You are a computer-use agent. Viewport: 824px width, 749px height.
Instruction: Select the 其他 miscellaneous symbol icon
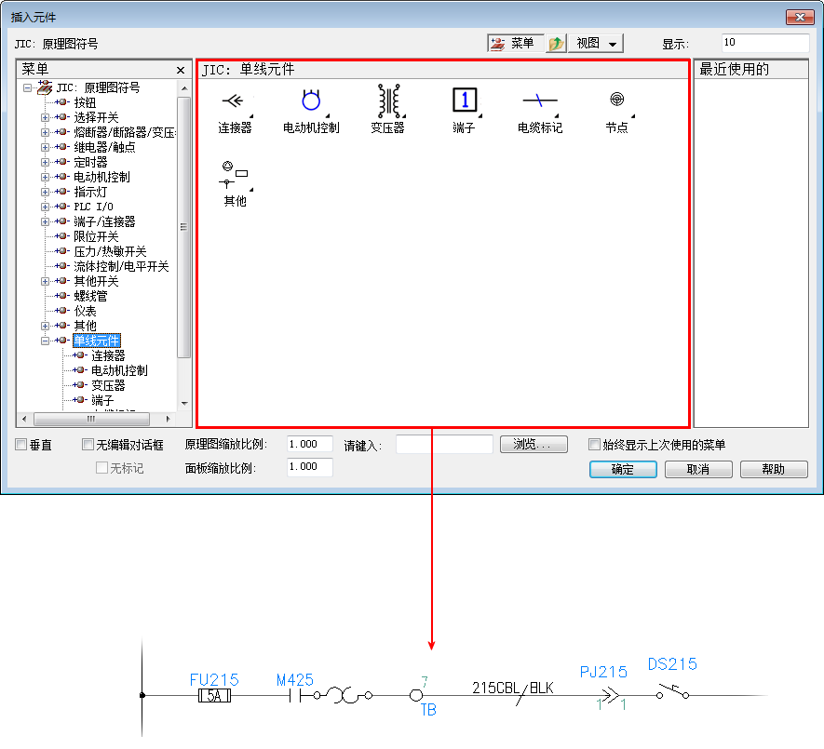click(x=235, y=175)
